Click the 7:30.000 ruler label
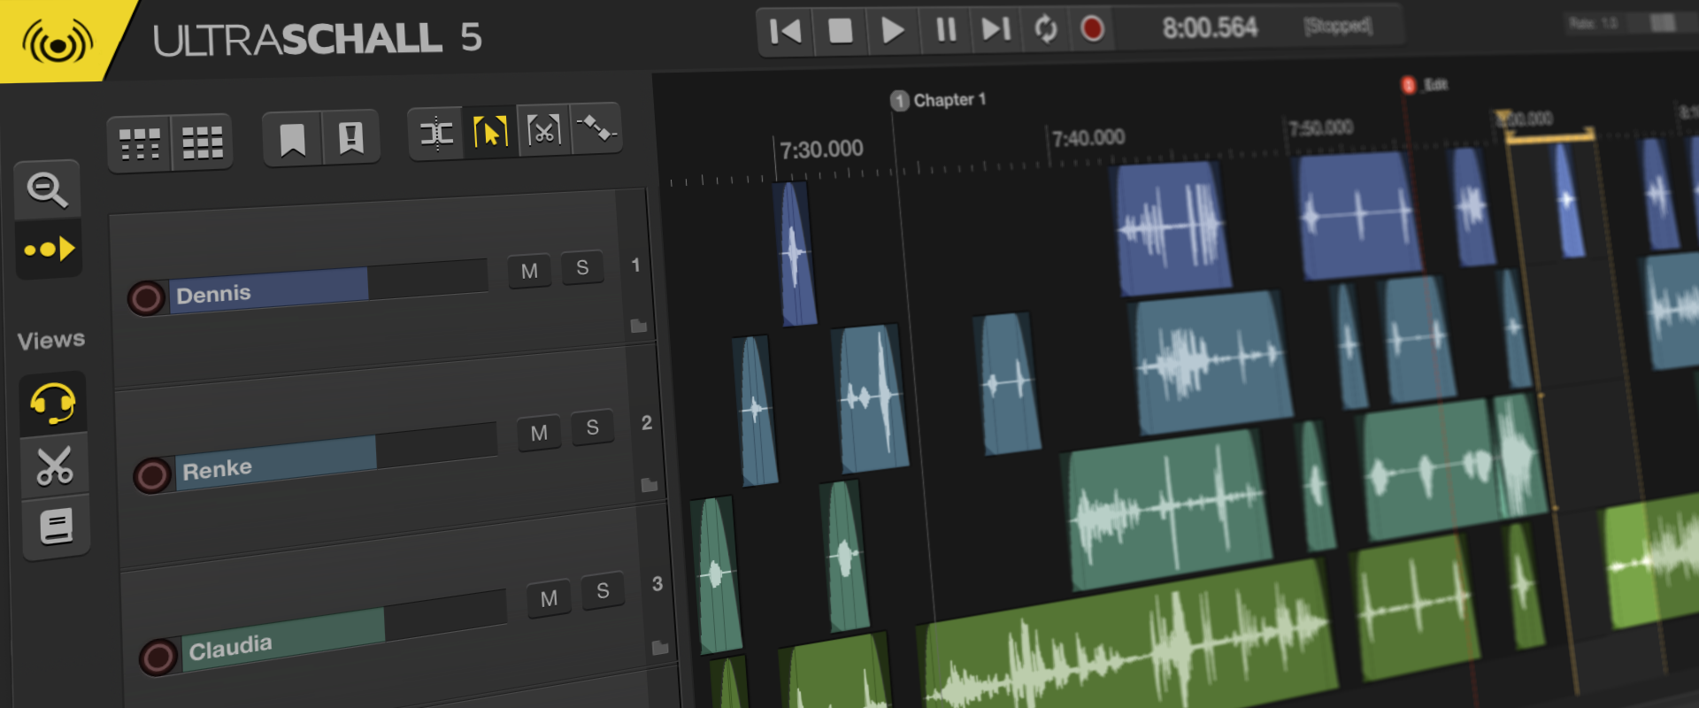This screenshot has width=1699, height=708. click(x=821, y=149)
